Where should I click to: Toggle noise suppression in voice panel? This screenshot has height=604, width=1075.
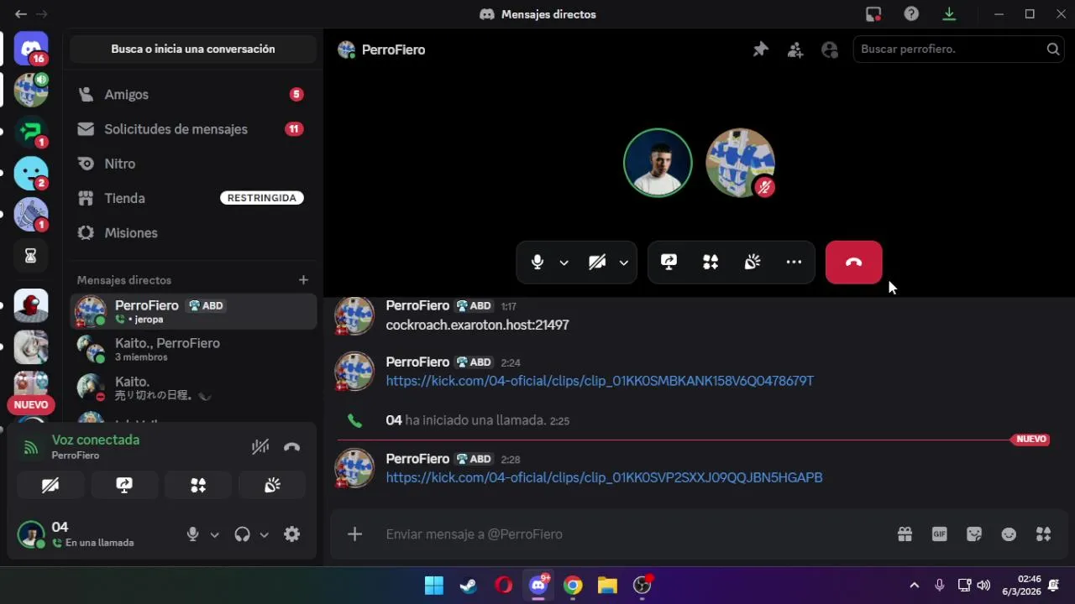click(x=260, y=447)
